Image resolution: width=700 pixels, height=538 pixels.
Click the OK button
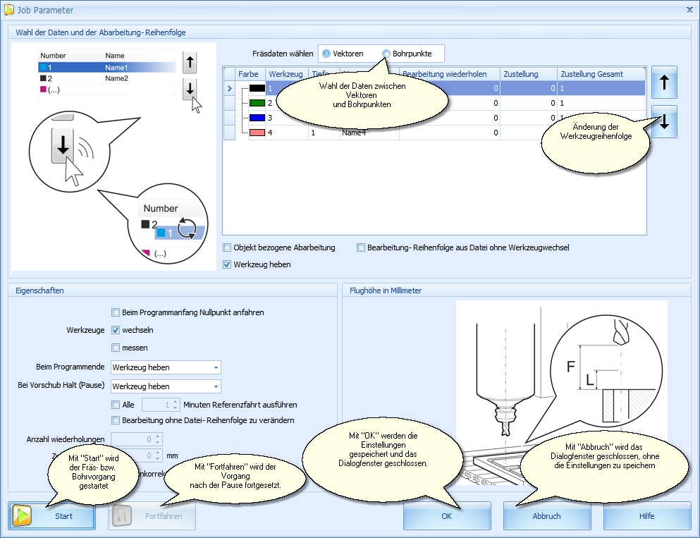[447, 516]
